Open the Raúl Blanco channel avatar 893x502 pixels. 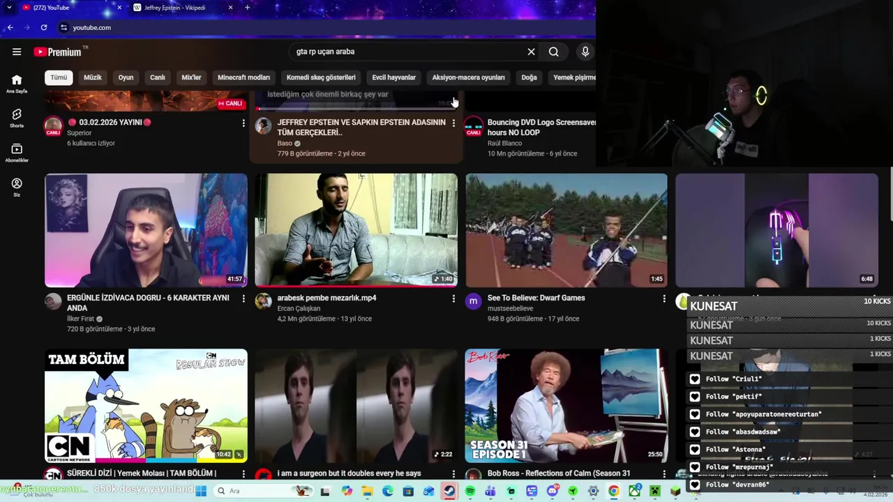473,125
